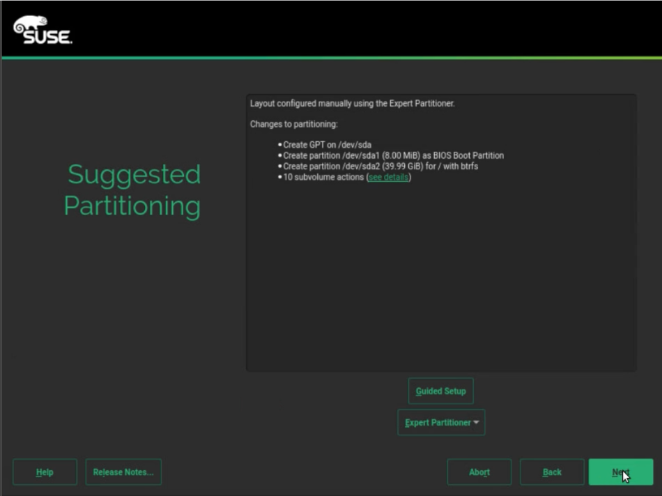Launch the Guided Setup wizard
The image size is (662, 496).
point(440,391)
